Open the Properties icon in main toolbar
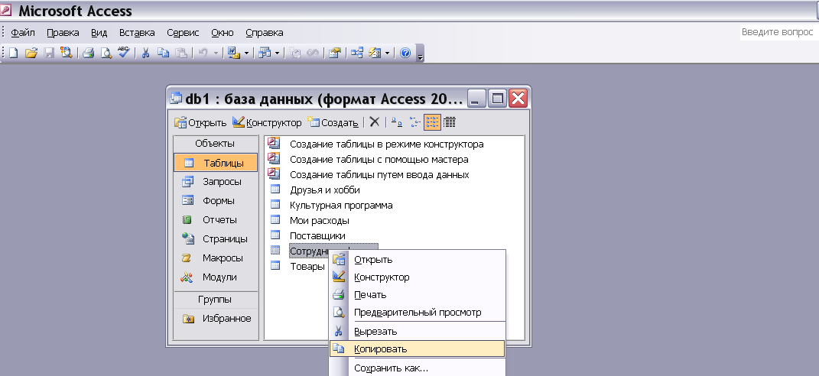Viewport: 819px width, 376px height. [334, 53]
